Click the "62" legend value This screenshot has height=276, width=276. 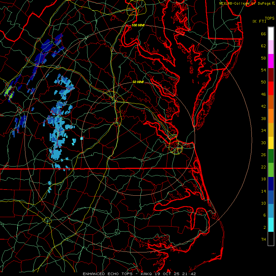263,46
